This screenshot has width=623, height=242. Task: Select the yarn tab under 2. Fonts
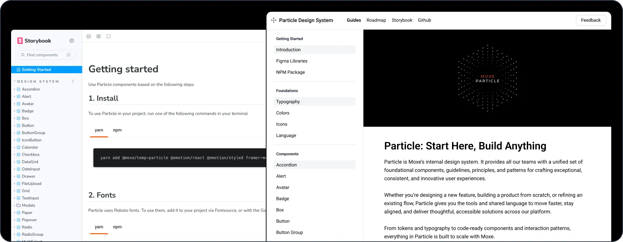pyautogui.click(x=99, y=227)
